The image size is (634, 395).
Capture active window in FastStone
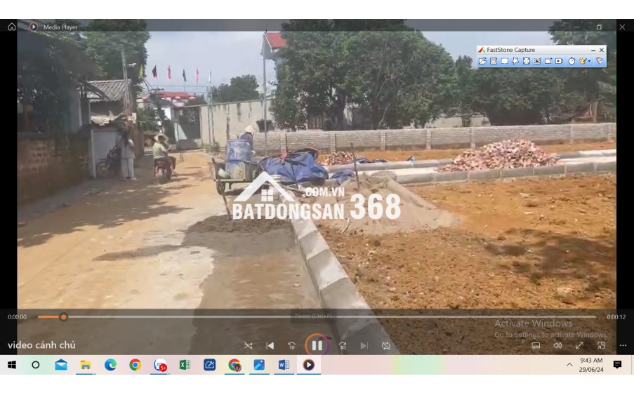(494, 61)
